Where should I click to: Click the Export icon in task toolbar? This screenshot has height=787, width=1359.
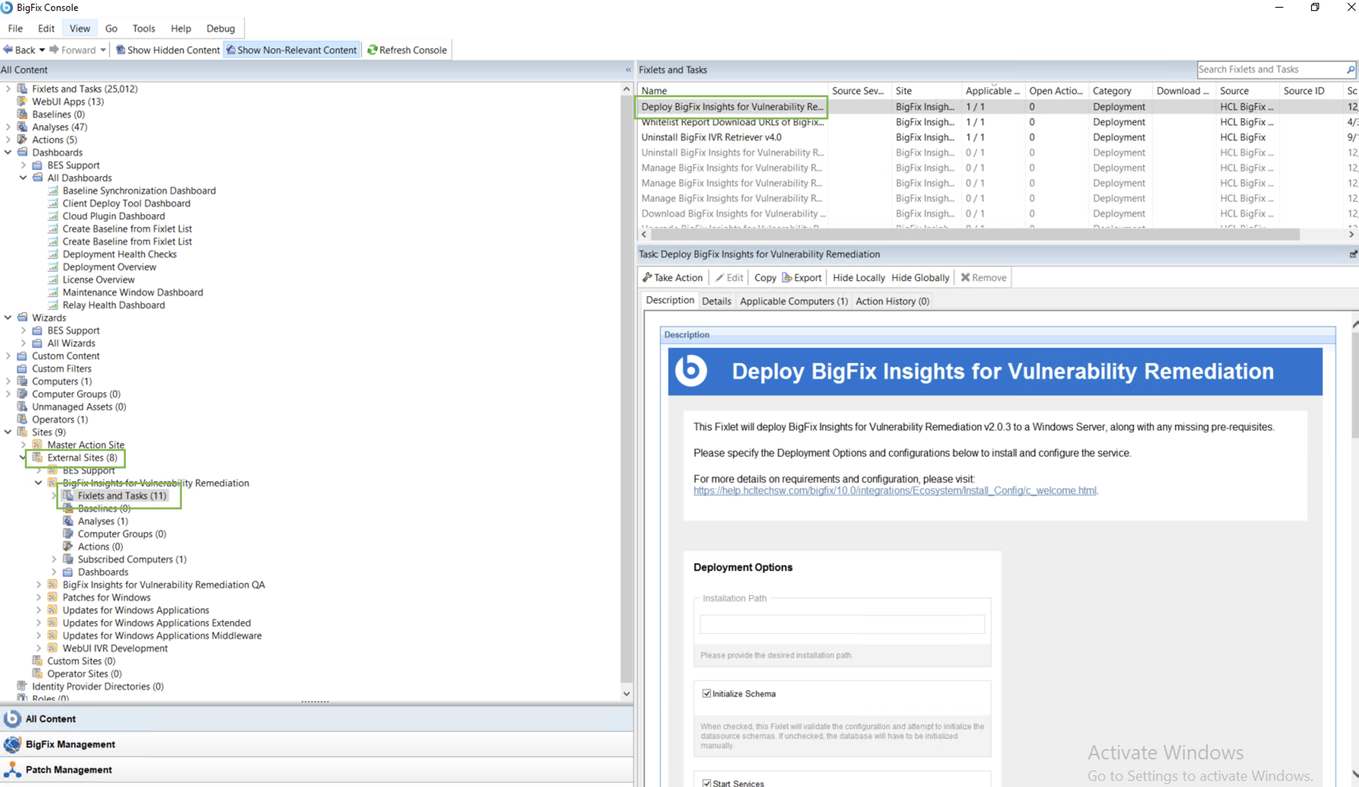click(x=787, y=277)
